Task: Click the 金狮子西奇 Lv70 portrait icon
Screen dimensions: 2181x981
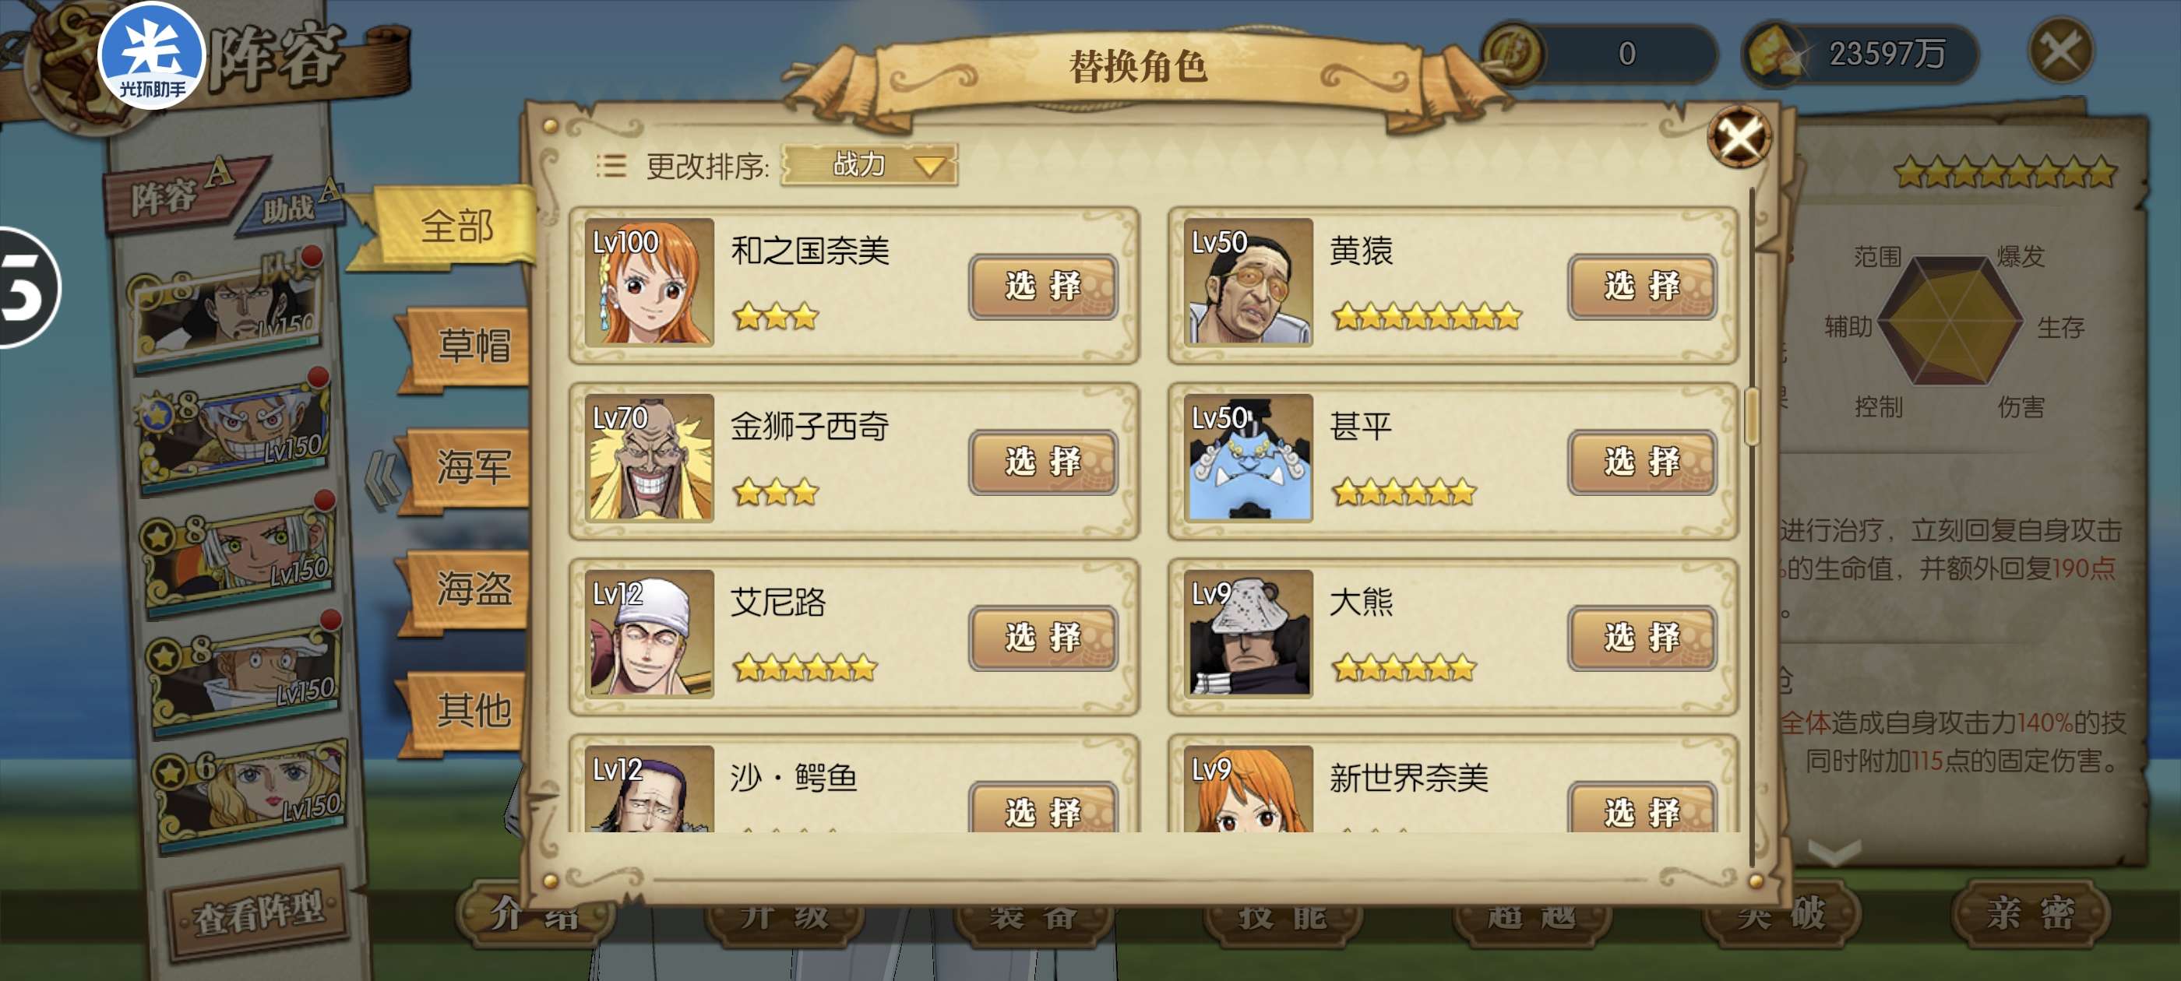Action: coord(649,457)
